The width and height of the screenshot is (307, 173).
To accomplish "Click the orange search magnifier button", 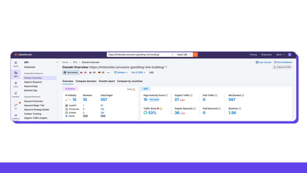I will [195, 55].
